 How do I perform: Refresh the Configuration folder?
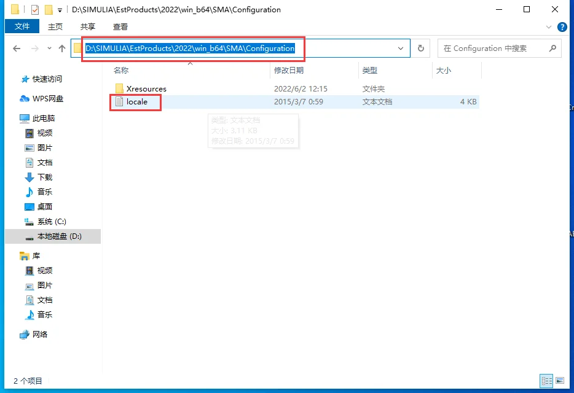[x=421, y=49]
